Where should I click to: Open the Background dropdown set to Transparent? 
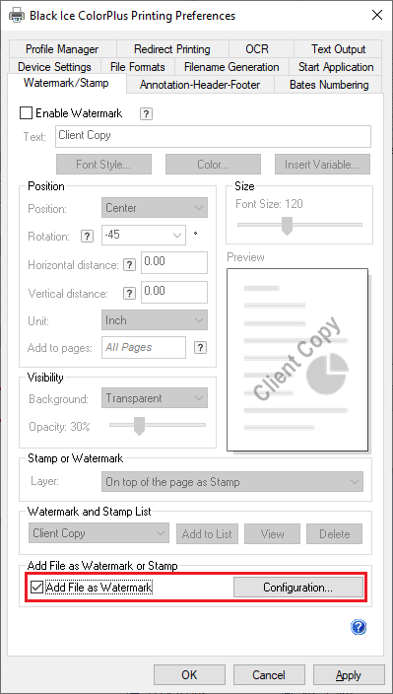pyautogui.click(x=155, y=398)
